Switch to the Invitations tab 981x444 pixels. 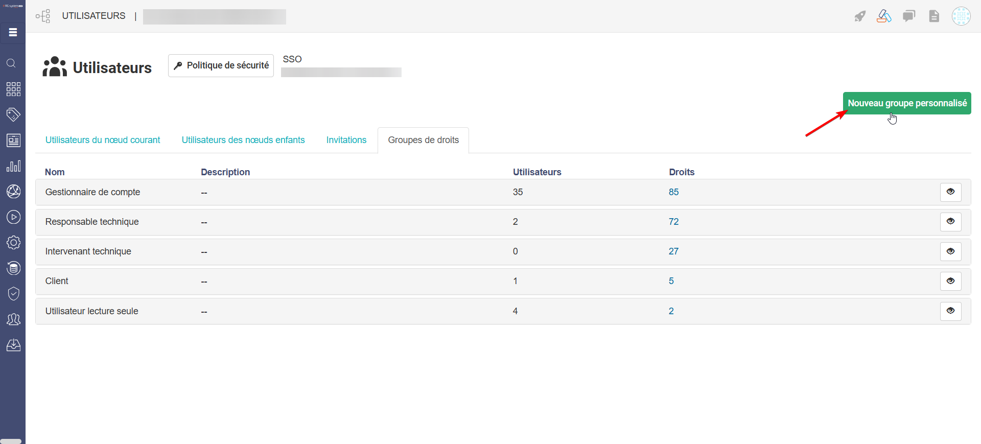pyautogui.click(x=346, y=140)
